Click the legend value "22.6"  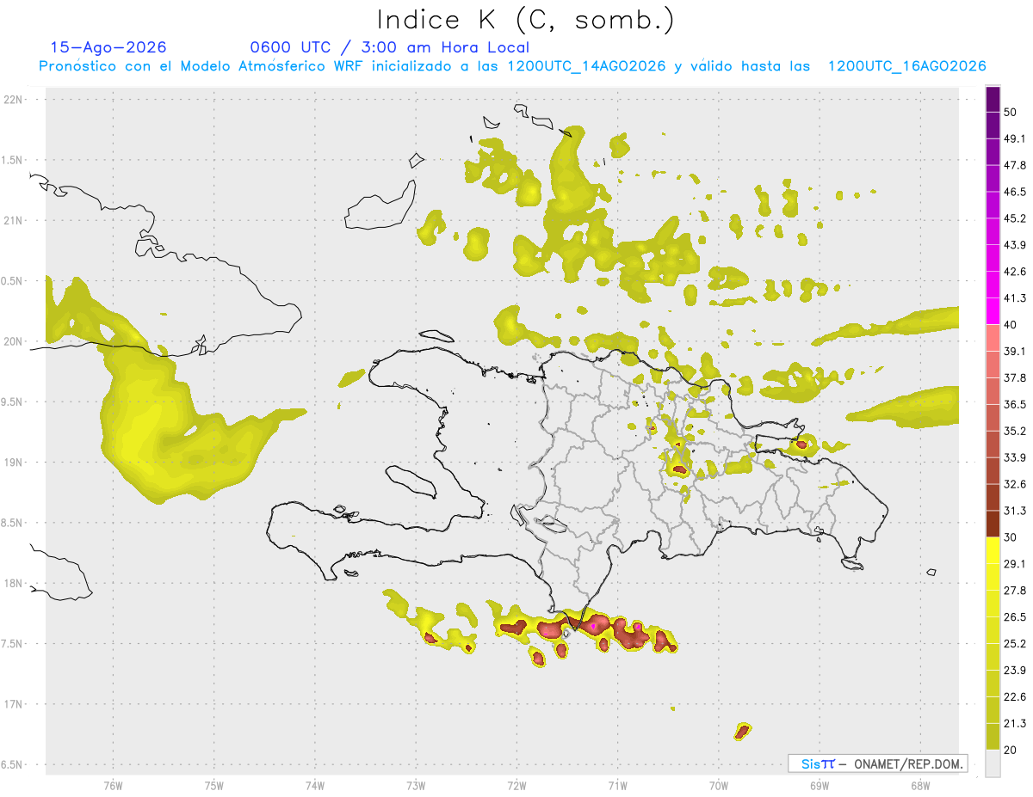pyautogui.click(x=1015, y=697)
